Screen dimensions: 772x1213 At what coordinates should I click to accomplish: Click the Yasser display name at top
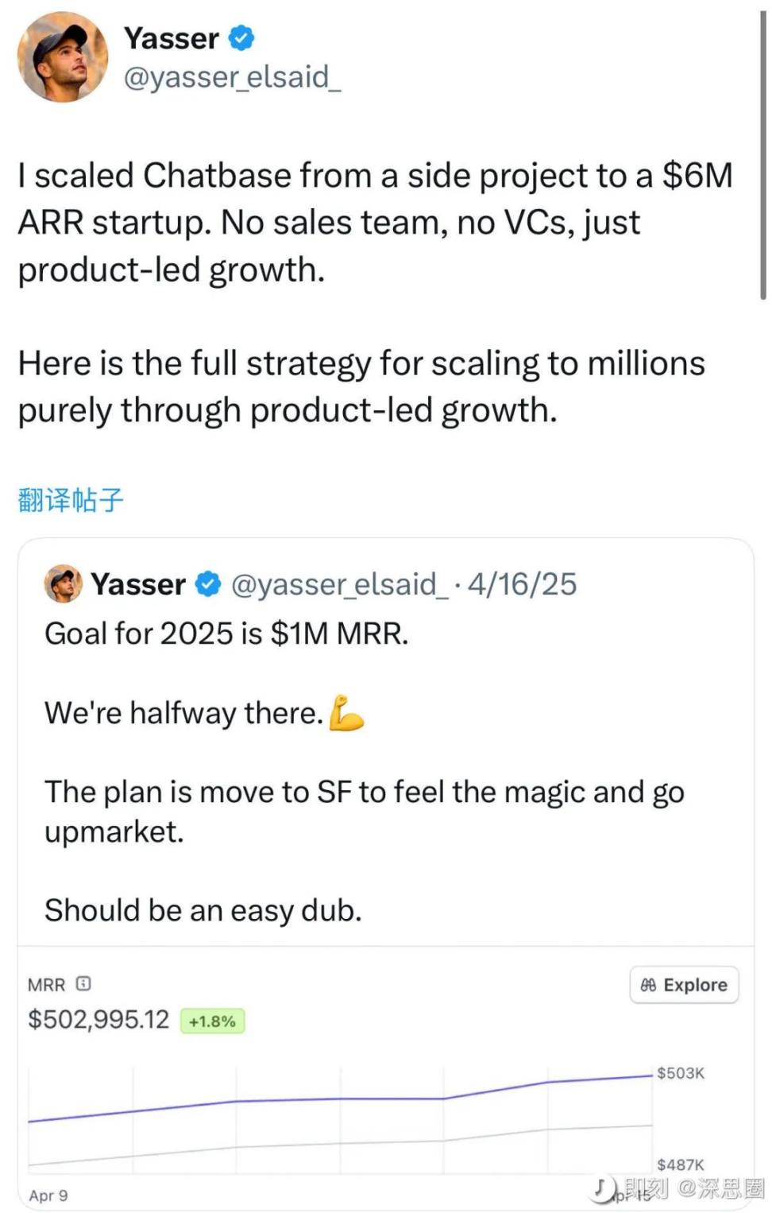[171, 38]
